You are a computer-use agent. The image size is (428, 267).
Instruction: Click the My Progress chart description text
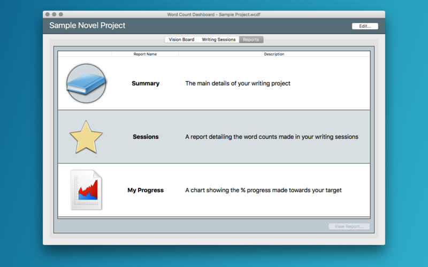pos(263,190)
